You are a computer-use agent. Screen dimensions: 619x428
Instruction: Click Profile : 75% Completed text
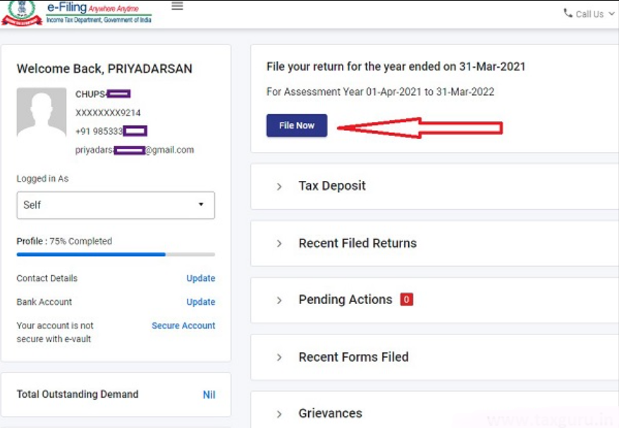pos(64,241)
